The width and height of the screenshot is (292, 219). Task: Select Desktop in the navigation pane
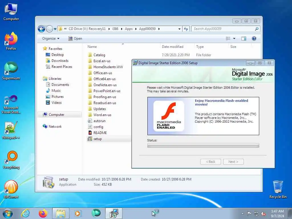pyautogui.click(x=55, y=55)
